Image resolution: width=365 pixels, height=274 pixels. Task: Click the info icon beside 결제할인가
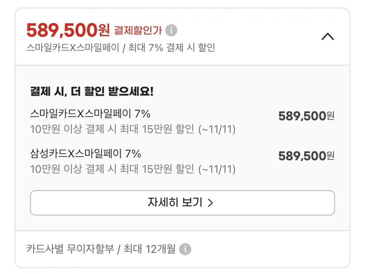171,30
